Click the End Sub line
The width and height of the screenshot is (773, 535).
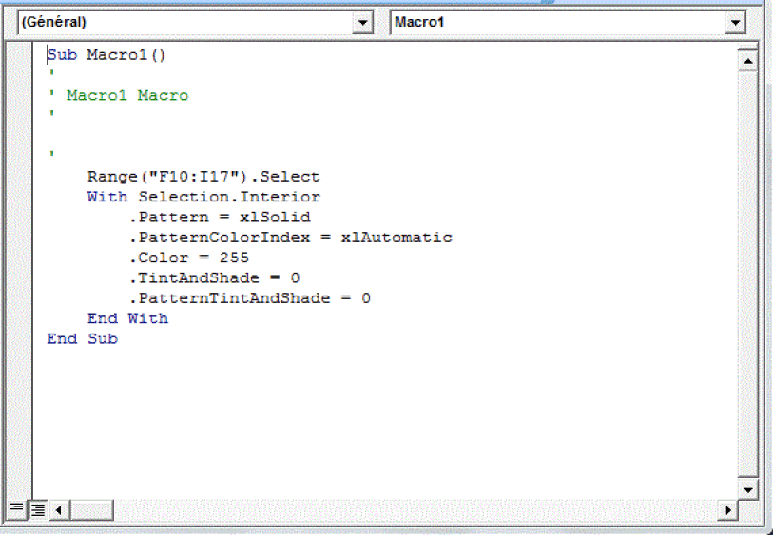[82, 338]
